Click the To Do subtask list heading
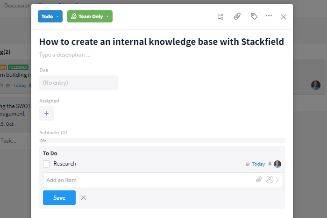Viewport: 327px width, 218px height. click(x=50, y=153)
